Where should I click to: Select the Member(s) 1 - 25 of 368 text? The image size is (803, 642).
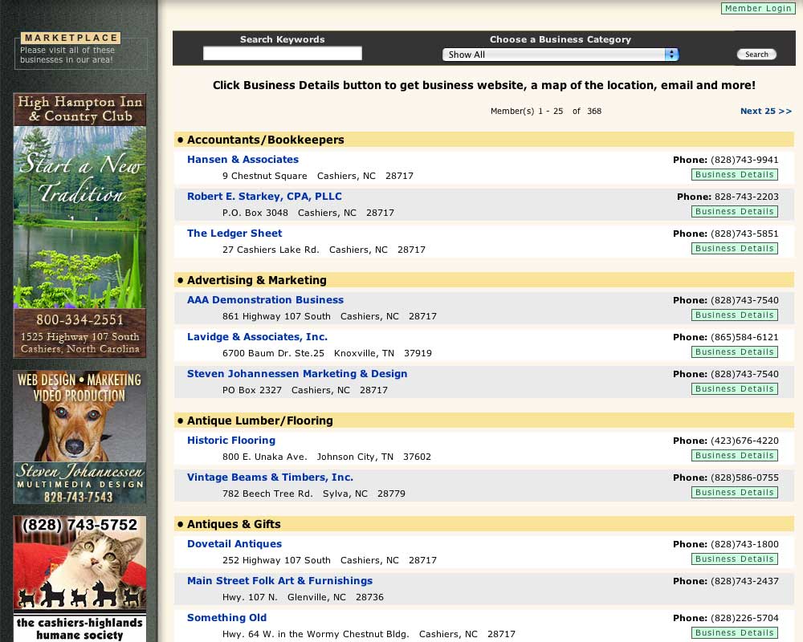(x=546, y=111)
